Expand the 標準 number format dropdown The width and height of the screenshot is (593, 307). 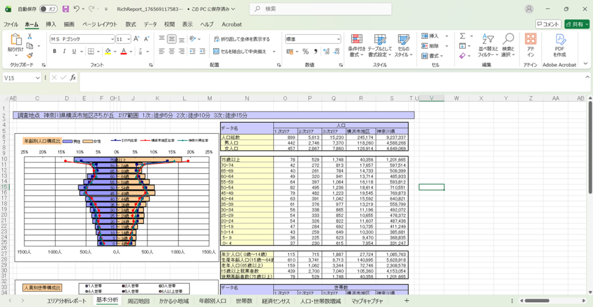[338, 39]
